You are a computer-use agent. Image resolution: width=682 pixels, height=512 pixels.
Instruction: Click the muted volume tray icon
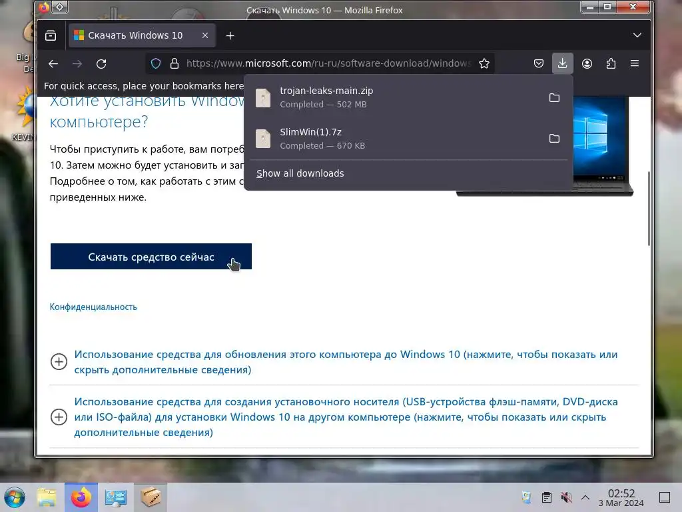566,497
